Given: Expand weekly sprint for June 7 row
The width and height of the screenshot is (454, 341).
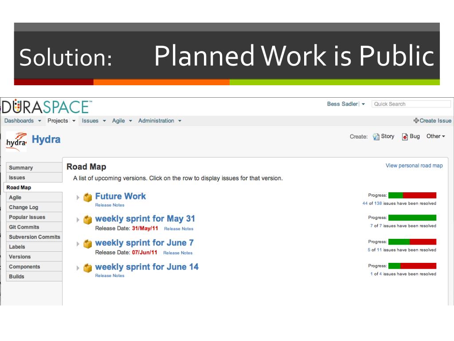Looking at the screenshot, I should point(78,244).
